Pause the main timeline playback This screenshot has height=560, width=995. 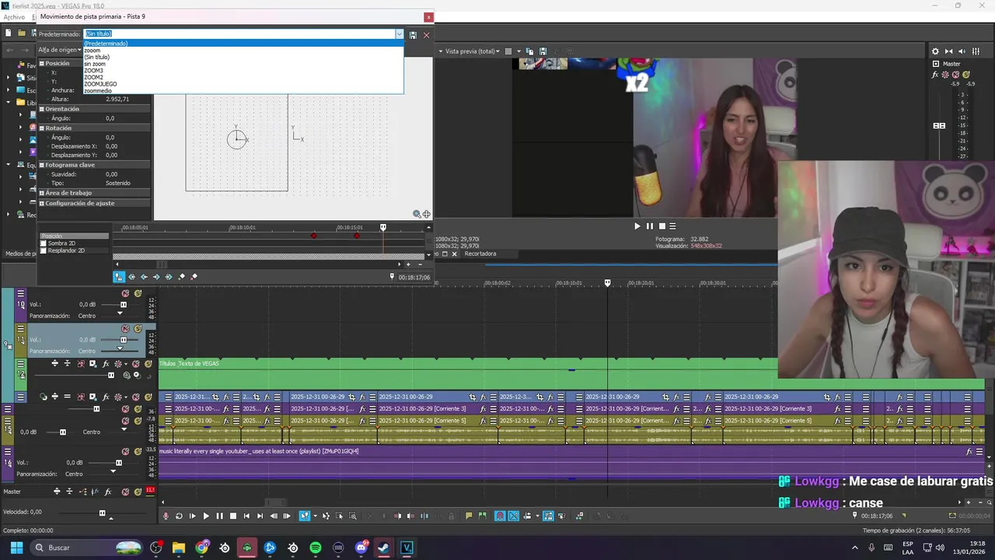point(219,516)
